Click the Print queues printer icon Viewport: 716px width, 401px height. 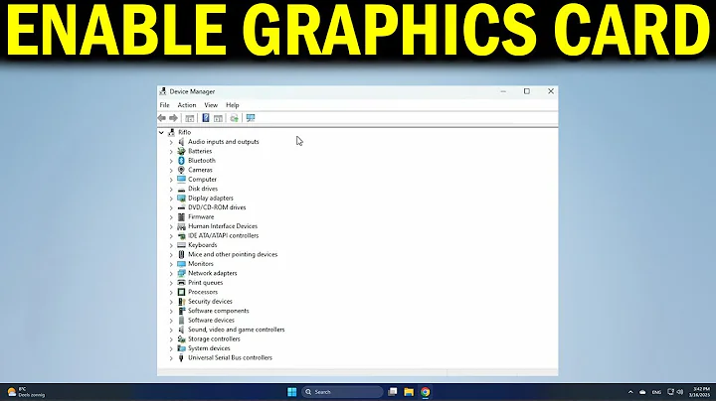pyautogui.click(x=181, y=283)
